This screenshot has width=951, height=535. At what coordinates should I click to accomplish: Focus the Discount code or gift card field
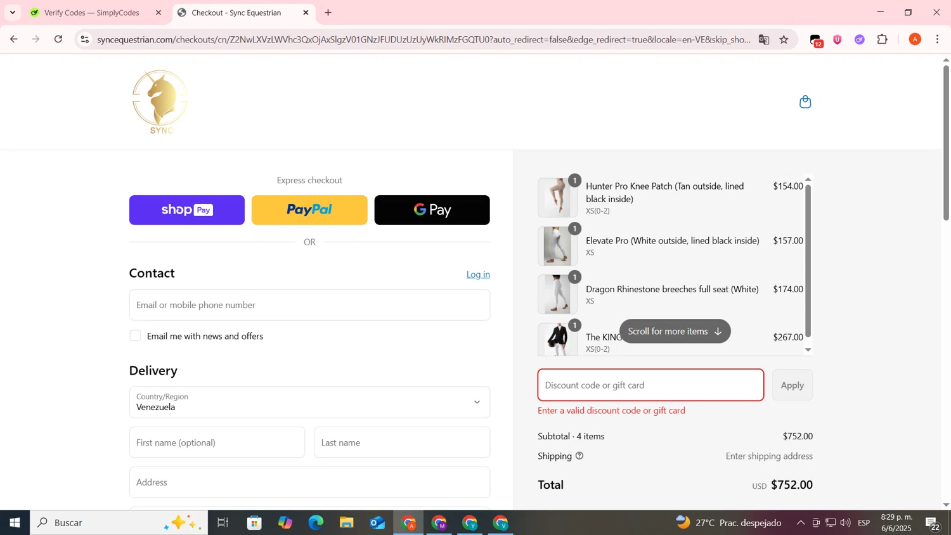(x=650, y=385)
